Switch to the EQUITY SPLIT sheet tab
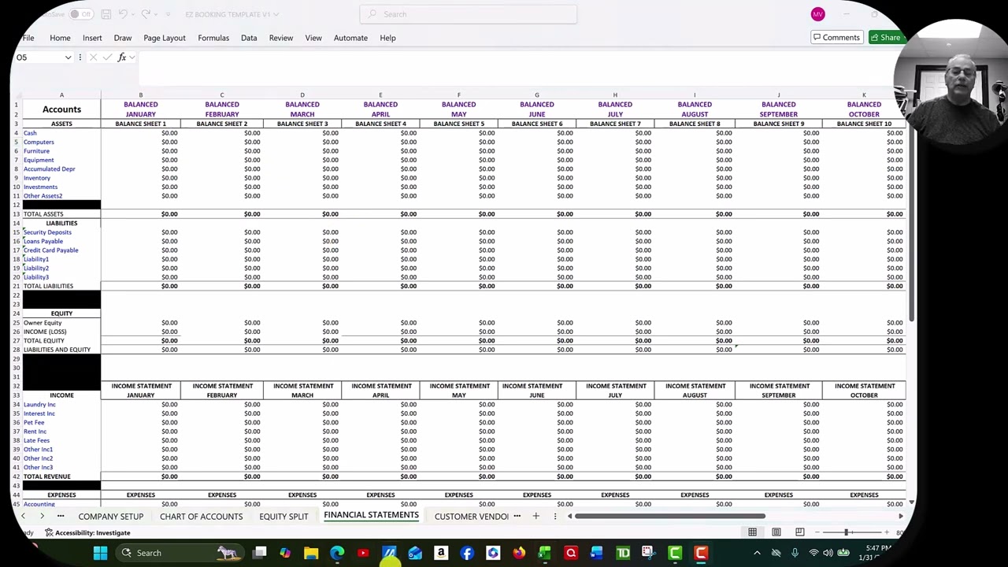The image size is (1008, 567). click(283, 517)
